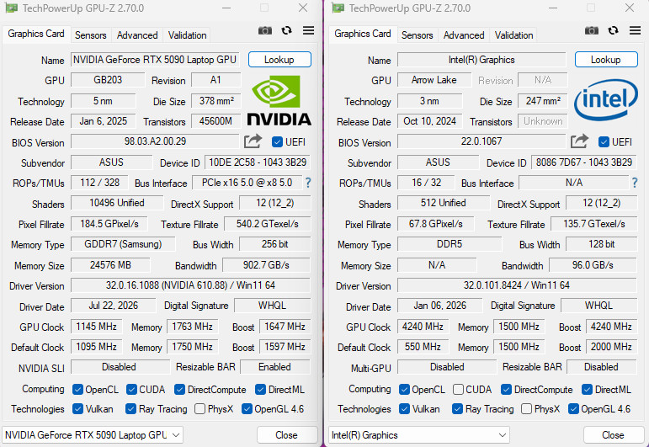Toggle Ray Tracing checkbox in NVIDIA window
The height and width of the screenshot is (447, 649).
(x=130, y=409)
